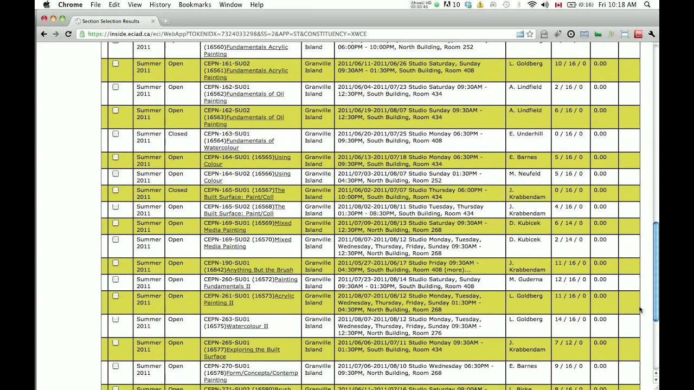694x390 pixels.
Task: Open the Bookmarks menu
Action: [195, 4]
